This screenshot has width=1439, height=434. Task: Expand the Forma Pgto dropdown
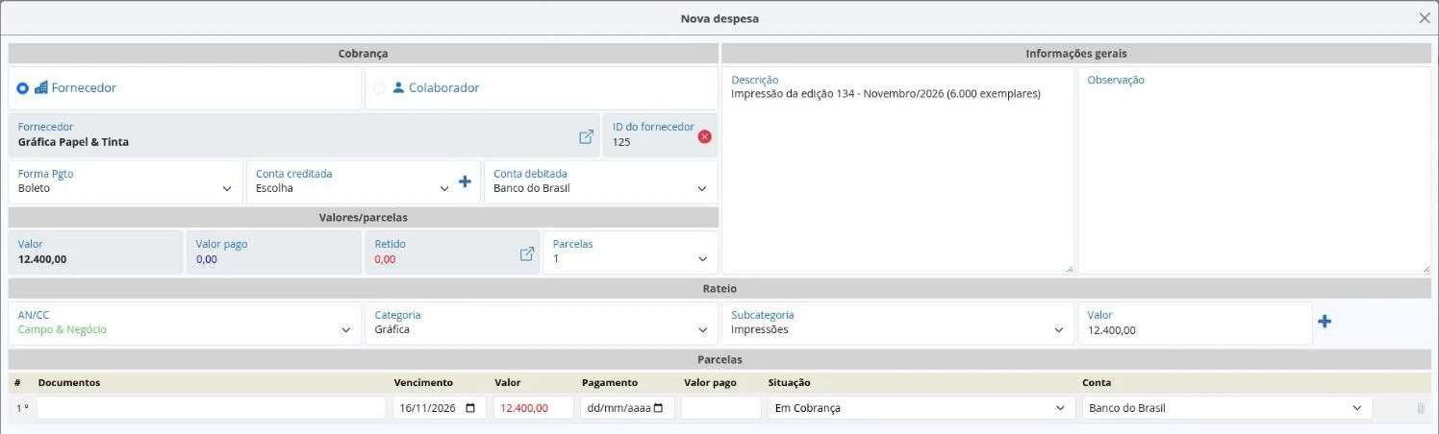tap(123, 181)
